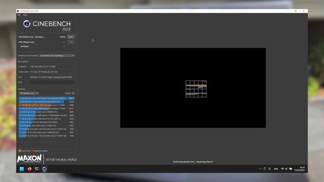Click the microphone tray icon
This screenshot has height=182, width=324.
269,169
